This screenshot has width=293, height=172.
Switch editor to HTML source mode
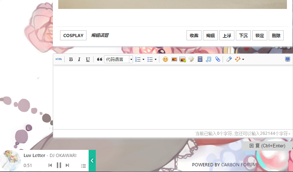(x=59, y=59)
